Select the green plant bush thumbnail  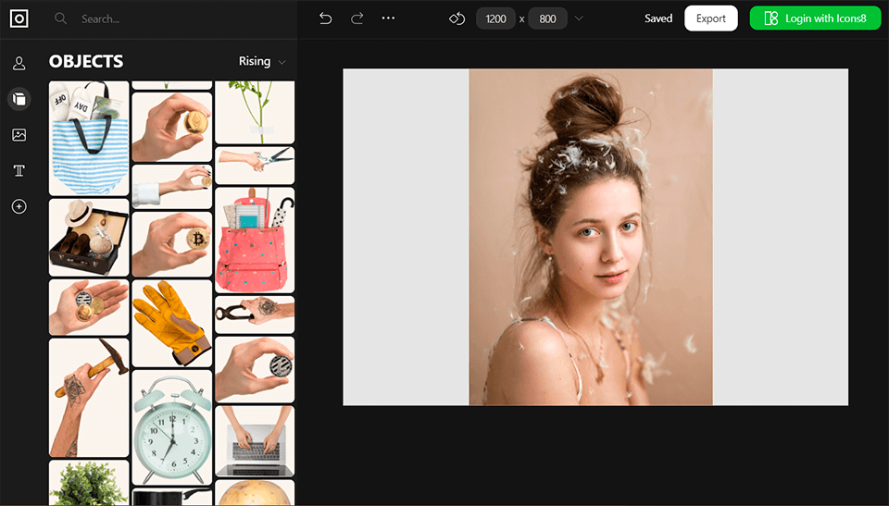pyautogui.click(x=89, y=483)
